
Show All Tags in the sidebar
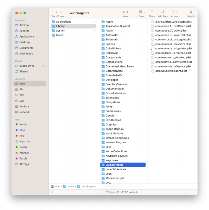[x=30, y=164]
